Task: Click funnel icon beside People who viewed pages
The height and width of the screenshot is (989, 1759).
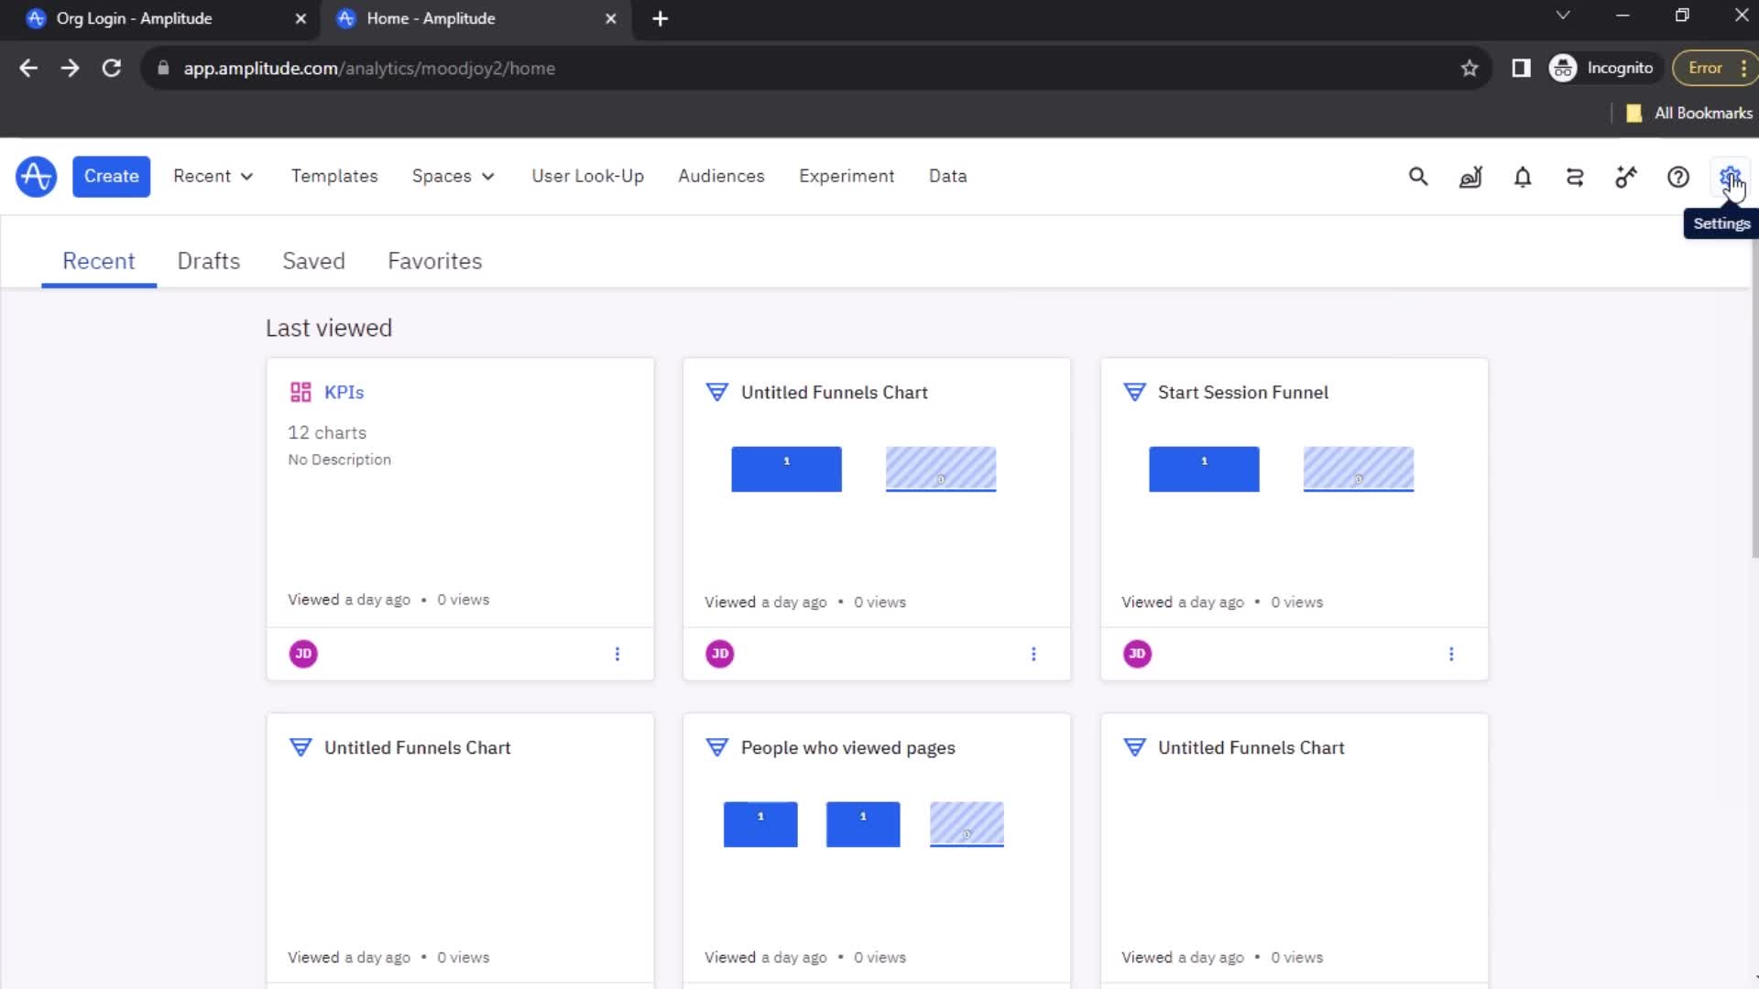Action: tap(716, 747)
